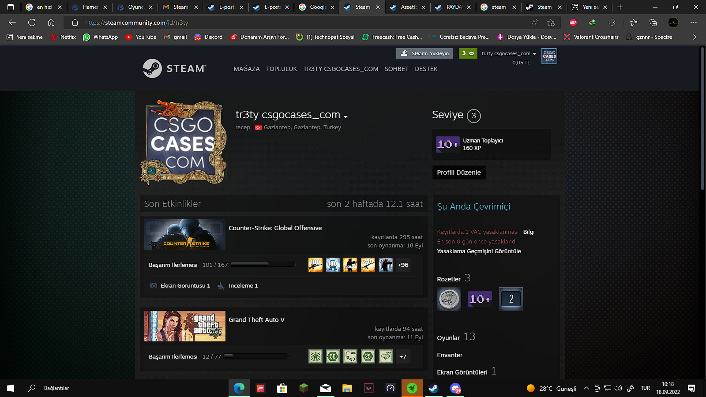706x397 pixels.
Task: Open the Bilgi link for VAC ban
Action: point(529,232)
